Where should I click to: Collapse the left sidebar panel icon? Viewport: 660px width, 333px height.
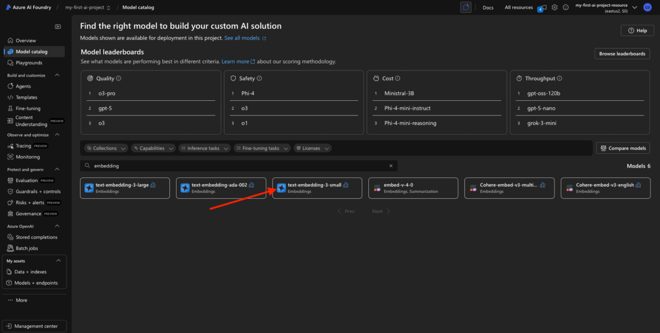[58, 27]
